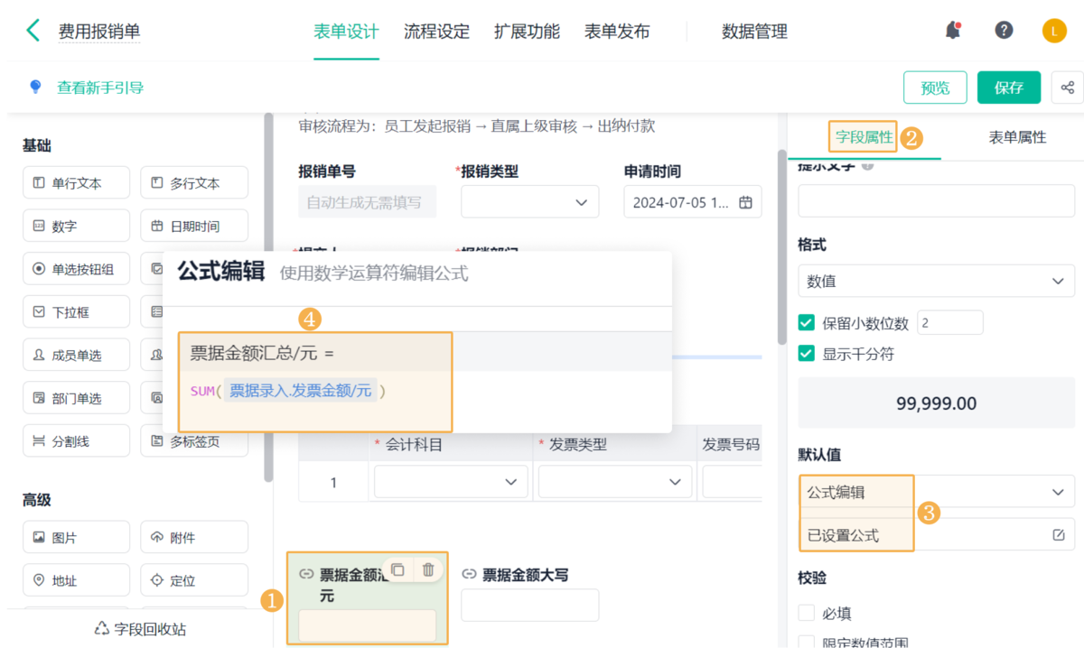
Task: Open formula editor via 已设置公式 edit icon
Action: [x=1059, y=535]
